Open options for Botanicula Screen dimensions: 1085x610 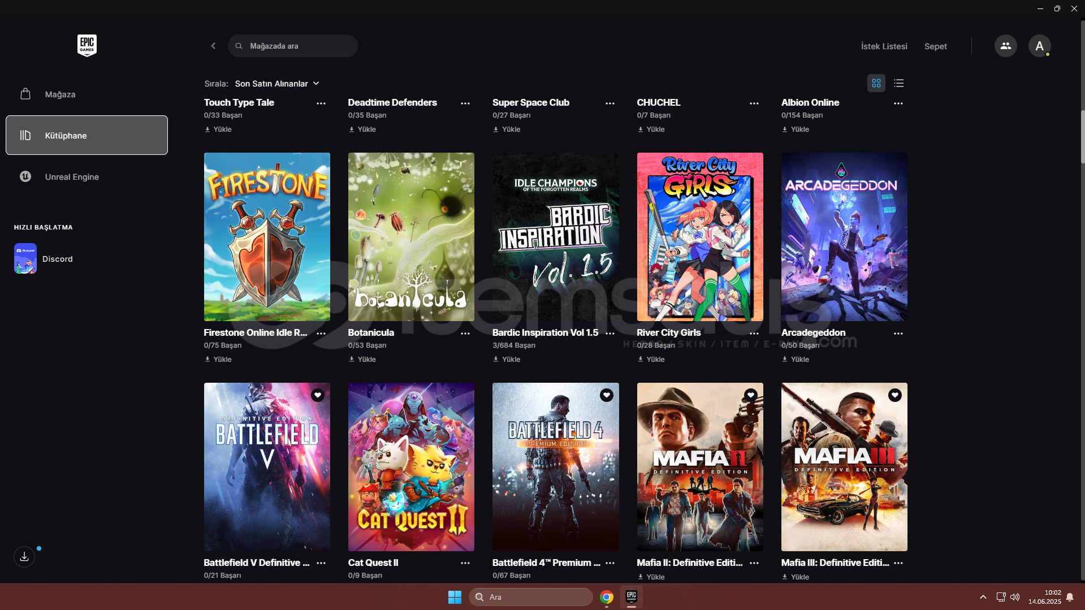click(465, 334)
